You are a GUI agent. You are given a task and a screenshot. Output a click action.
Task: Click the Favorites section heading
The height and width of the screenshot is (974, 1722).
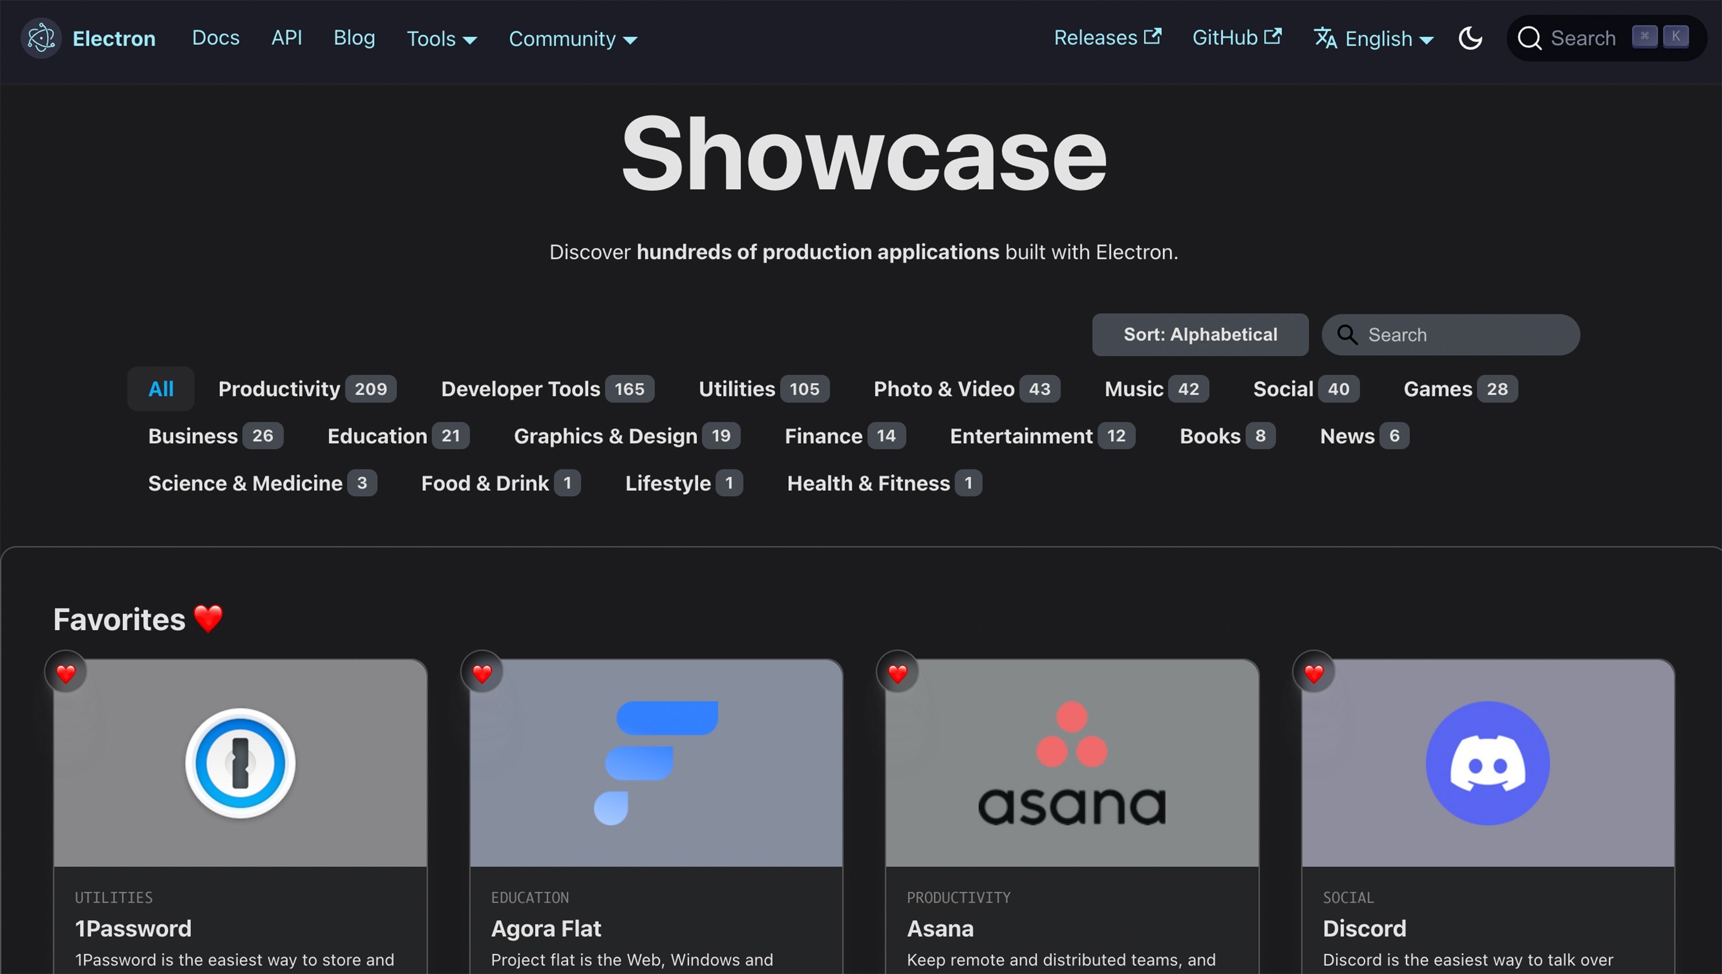coord(138,619)
